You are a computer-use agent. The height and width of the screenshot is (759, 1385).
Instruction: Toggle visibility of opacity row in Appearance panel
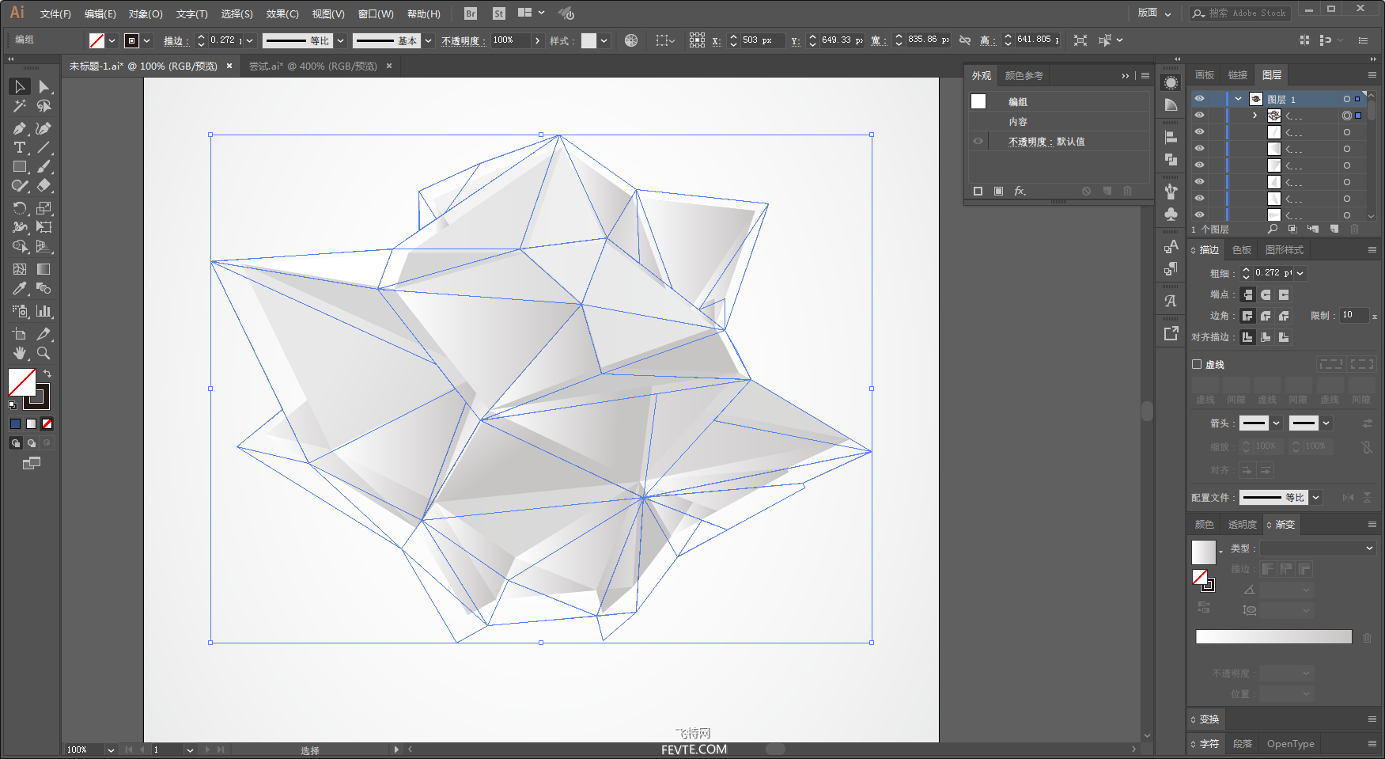click(x=978, y=142)
